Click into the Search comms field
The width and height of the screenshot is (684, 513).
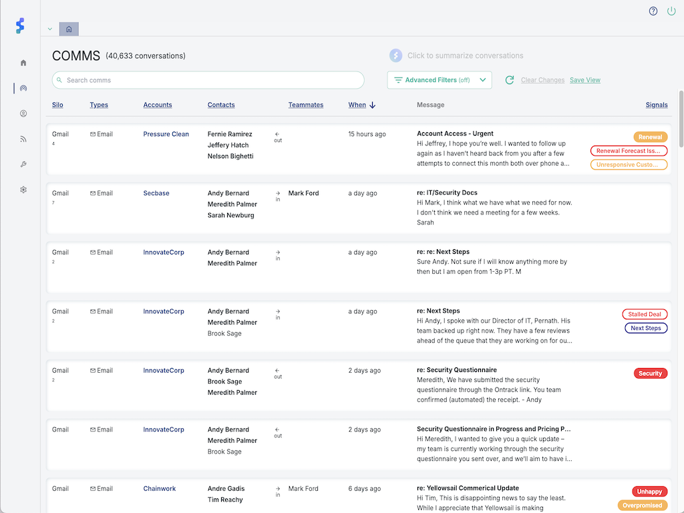coord(208,80)
